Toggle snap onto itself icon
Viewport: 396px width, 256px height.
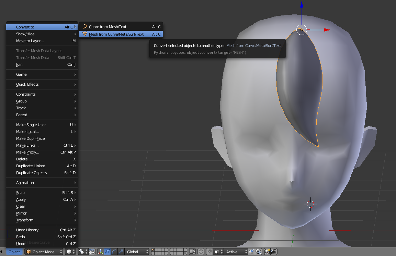coord(258,252)
